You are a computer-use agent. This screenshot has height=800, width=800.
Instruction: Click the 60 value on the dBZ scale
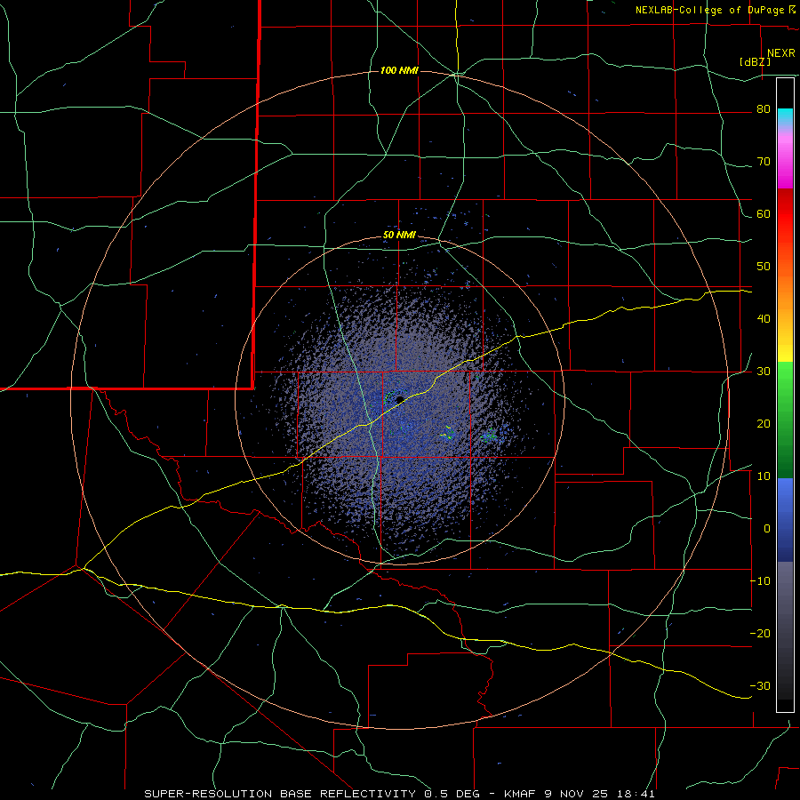tap(764, 214)
